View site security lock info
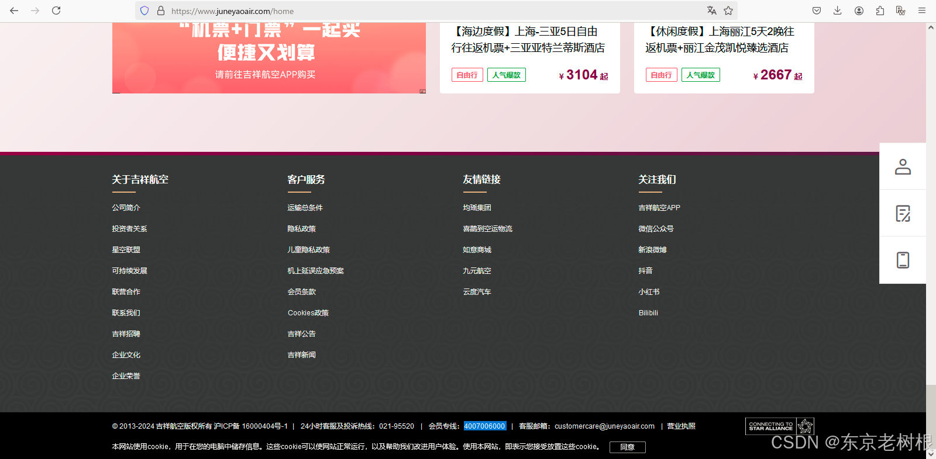 (x=161, y=11)
